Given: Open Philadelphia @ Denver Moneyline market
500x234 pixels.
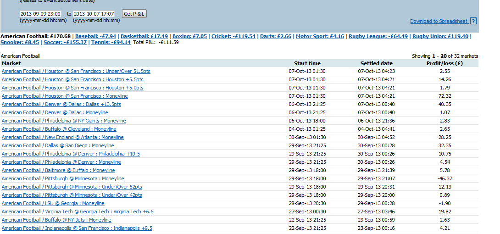Looking at the screenshot, I should pyautogui.click(x=61, y=162).
